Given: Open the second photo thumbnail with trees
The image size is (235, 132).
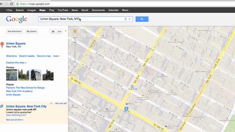Looking at the screenshot, I should click(x=23, y=75).
